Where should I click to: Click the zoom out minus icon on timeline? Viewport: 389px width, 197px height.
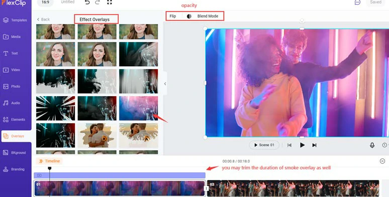point(382,161)
